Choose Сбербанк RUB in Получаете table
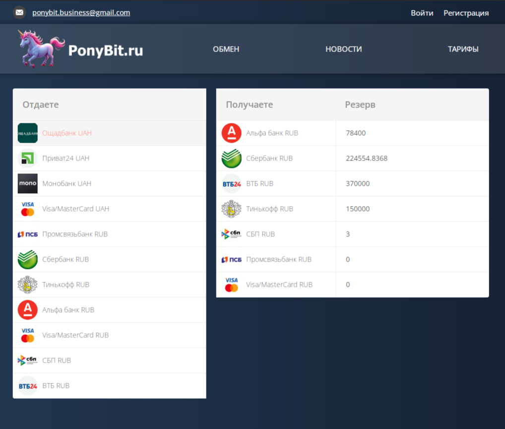The width and height of the screenshot is (505, 429). click(x=269, y=158)
